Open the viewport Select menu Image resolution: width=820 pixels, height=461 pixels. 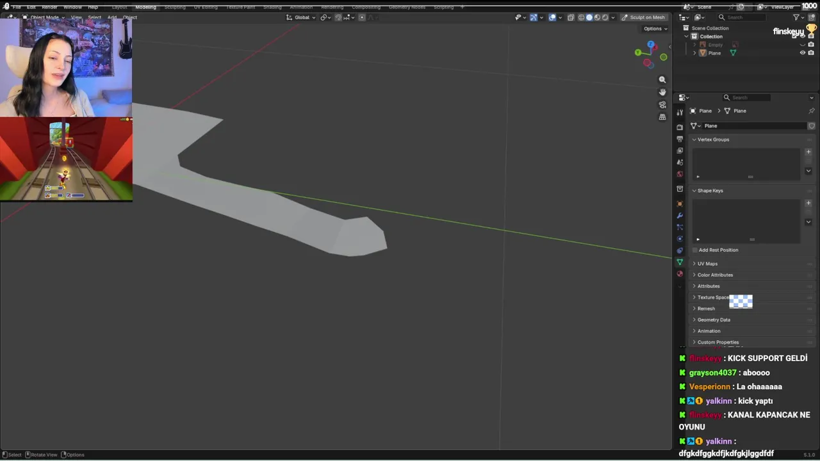tap(94, 17)
